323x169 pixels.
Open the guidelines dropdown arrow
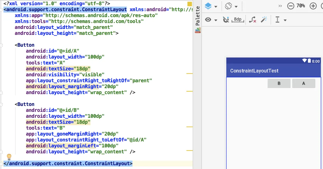point(285,20)
